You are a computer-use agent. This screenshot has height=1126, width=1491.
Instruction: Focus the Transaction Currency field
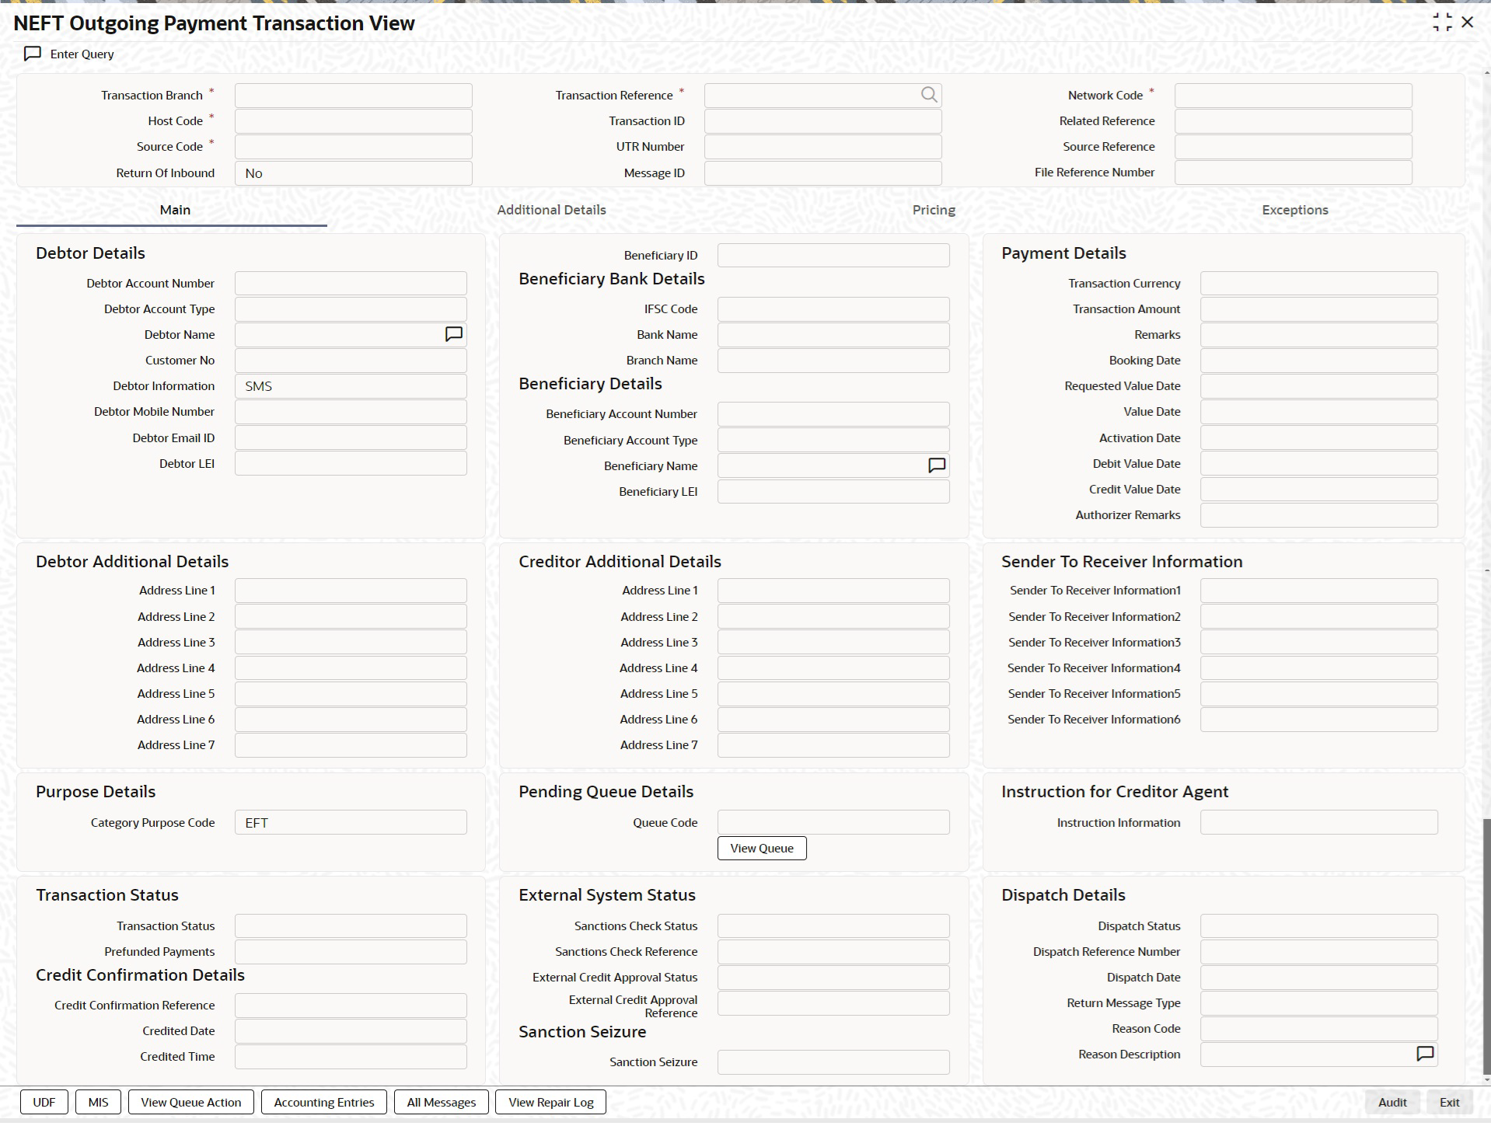1318,283
